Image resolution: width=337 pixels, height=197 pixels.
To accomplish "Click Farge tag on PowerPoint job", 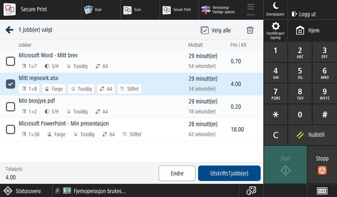I will 56,134.
